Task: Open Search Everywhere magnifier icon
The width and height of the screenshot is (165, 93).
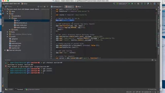Action: pos(158,4)
